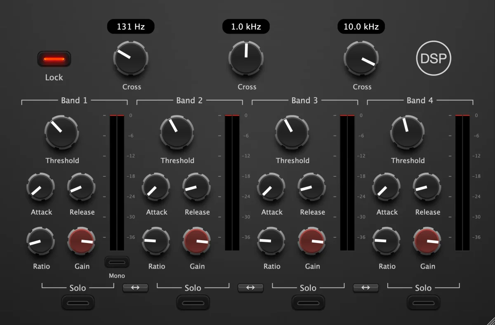The height and width of the screenshot is (325, 495).
Task: Enable Solo for Band 4
Action: click(x=424, y=303)
